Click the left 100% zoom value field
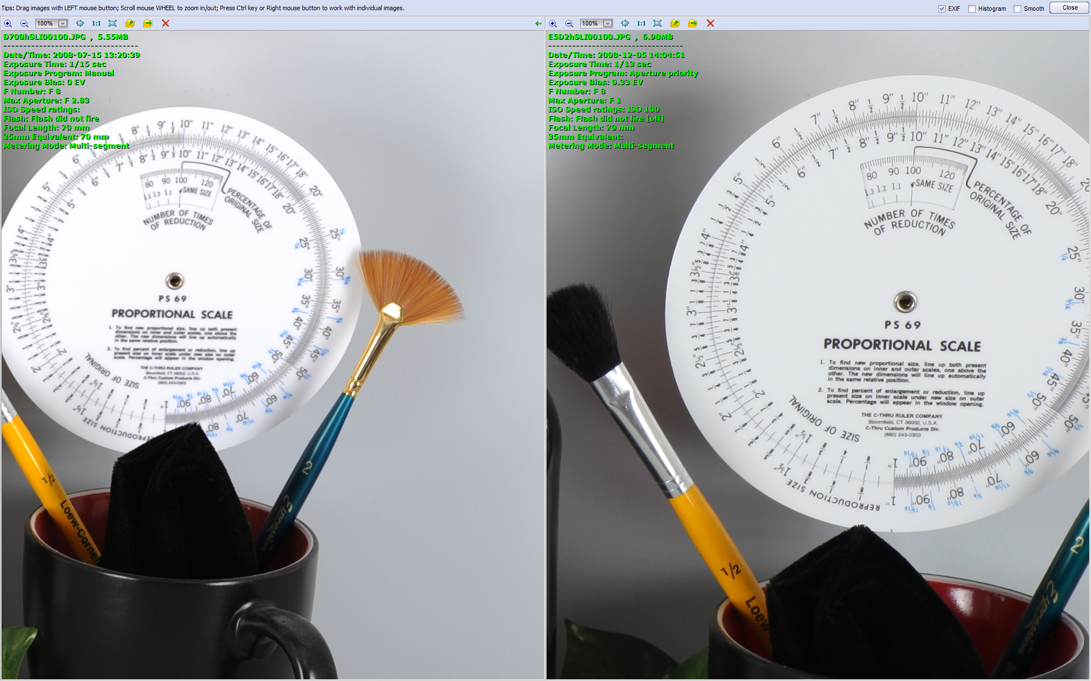 [x=47, y=23]
